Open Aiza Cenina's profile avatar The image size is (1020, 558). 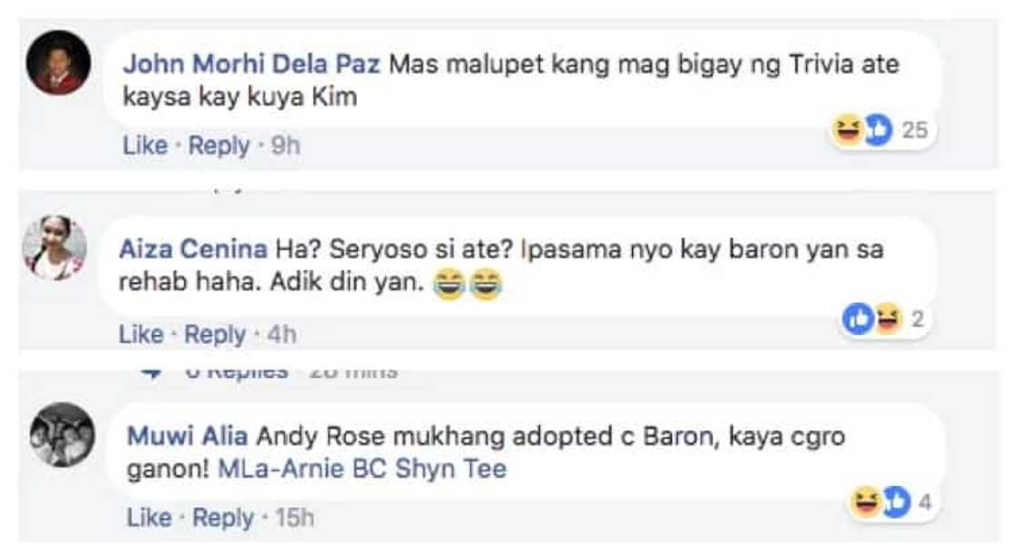pyautogui.click(x=55, y=248)
